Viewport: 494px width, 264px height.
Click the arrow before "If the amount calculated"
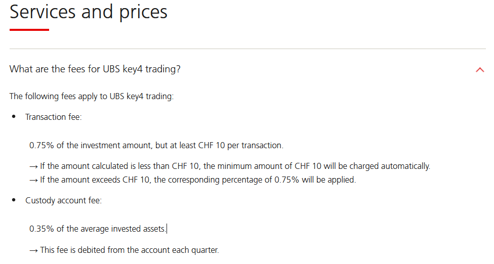(33, 166)
